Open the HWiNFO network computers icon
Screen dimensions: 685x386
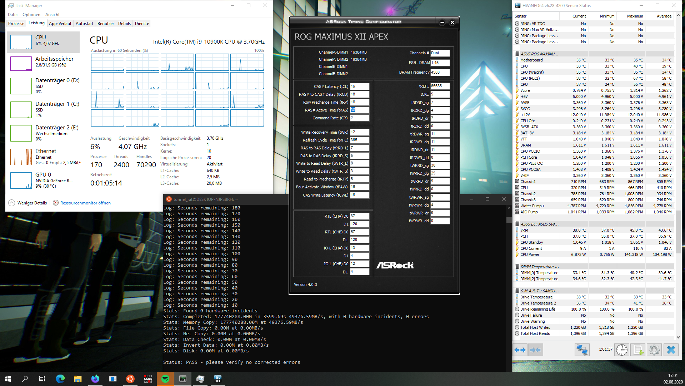(x=582, y=350)
